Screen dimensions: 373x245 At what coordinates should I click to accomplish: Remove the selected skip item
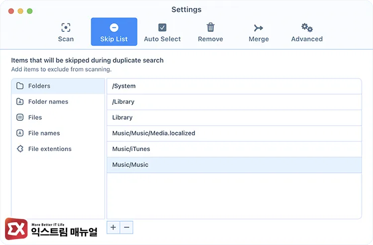coord(126,228)
